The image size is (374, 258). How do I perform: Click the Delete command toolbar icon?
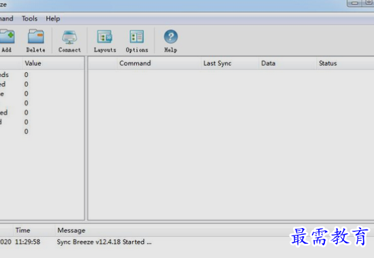click(36, 37)
